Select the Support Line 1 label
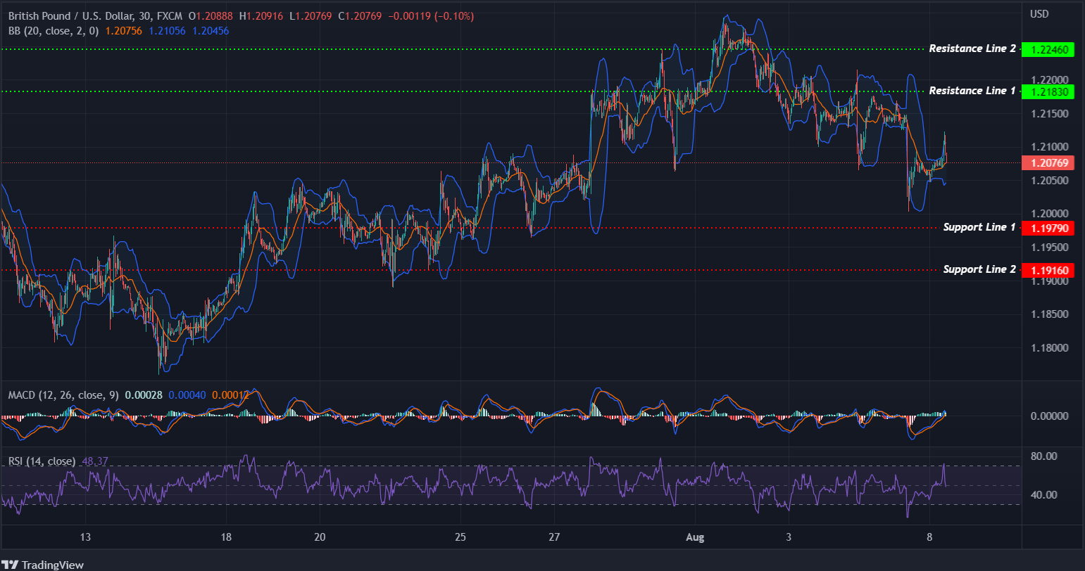The width and height of the screenshot is (1085, 571). click(x=979, y=227)
